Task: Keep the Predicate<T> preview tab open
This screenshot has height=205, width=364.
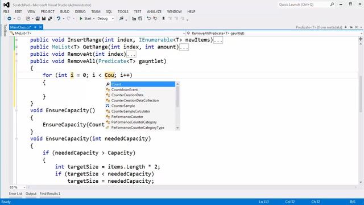Action: tap(351, 27)
